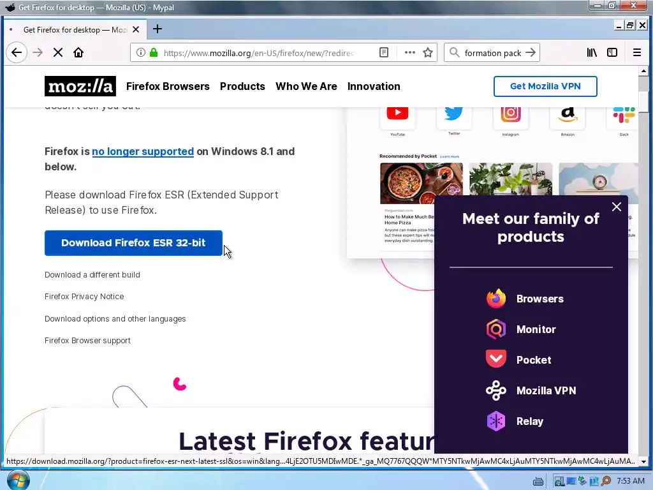Open the Library icon in toolbar

coord(592,52)
